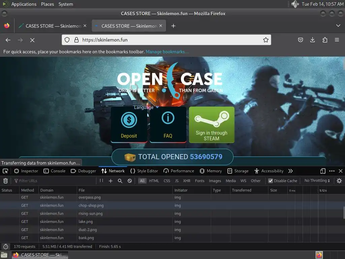Screen dimensions: 345x259
Task: Open the No Throttling dropdown
Action: [317, 181]
